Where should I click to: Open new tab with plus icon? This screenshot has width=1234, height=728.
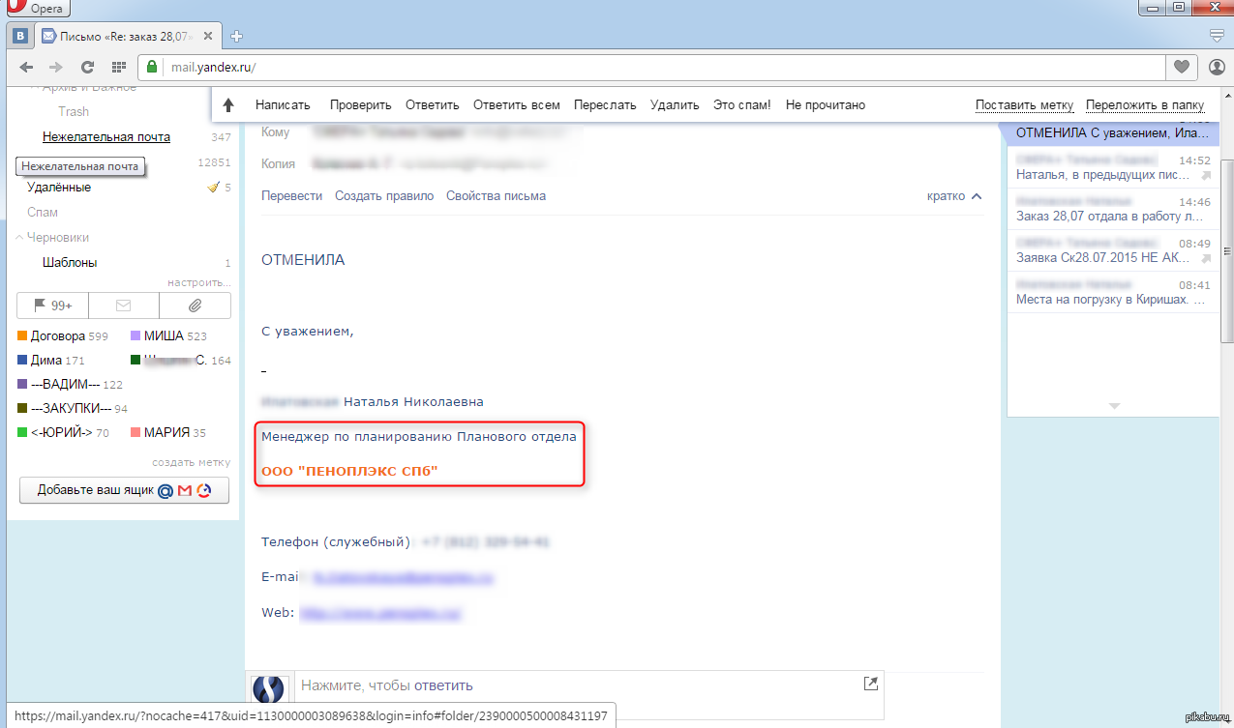236,37
